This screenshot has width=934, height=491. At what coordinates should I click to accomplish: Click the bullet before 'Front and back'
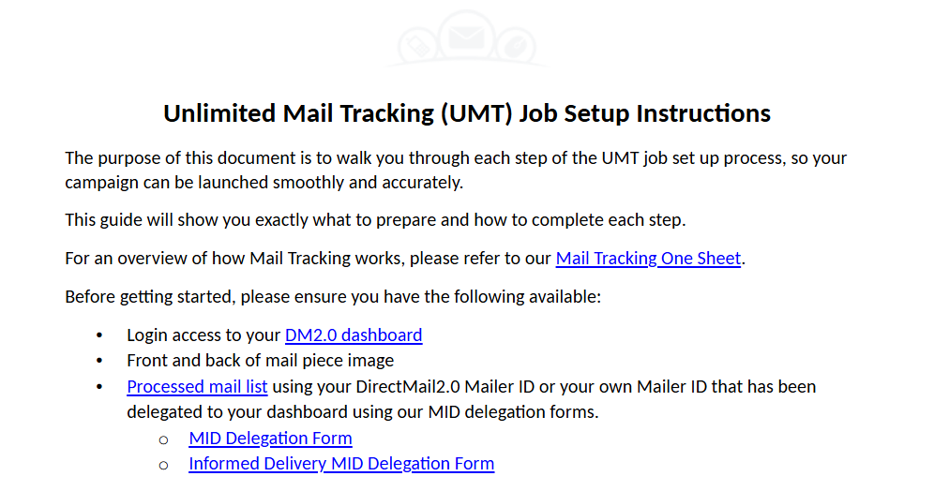(x=99, y=361)
